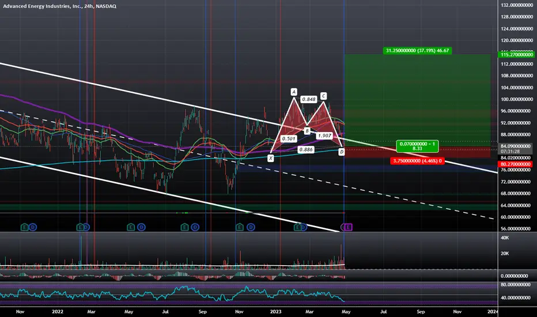This screenshot has height=317, width=537.
Task: Click the dividend D marker near November 2022
Action: 251,227
